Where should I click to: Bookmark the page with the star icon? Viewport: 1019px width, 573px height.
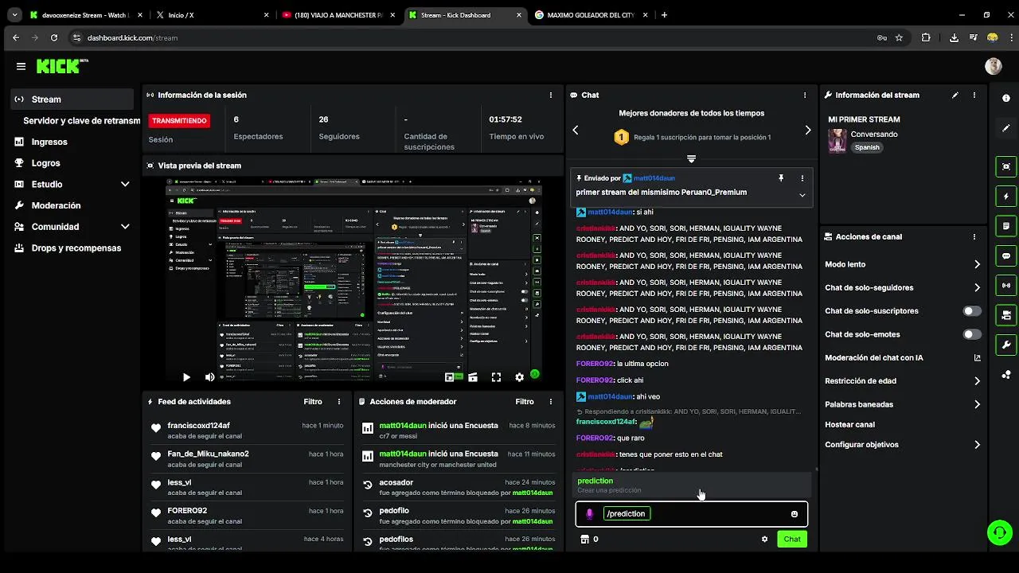tap(899, 37)
